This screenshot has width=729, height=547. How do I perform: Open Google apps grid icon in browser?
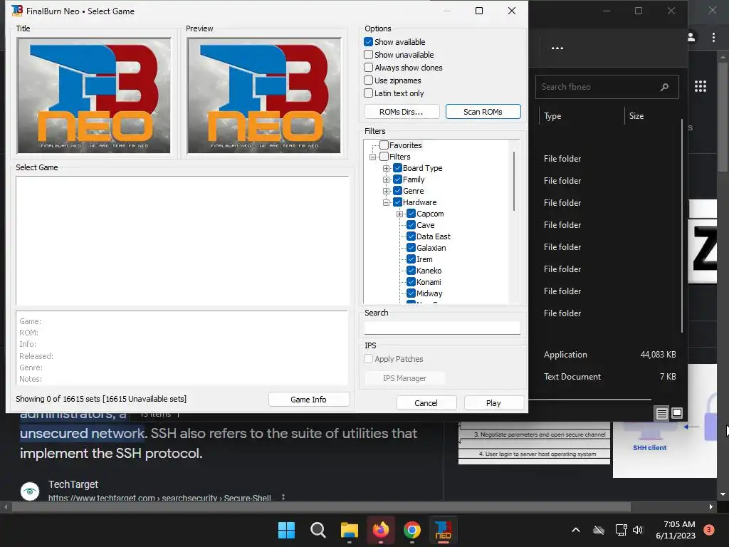pos(701,86)
